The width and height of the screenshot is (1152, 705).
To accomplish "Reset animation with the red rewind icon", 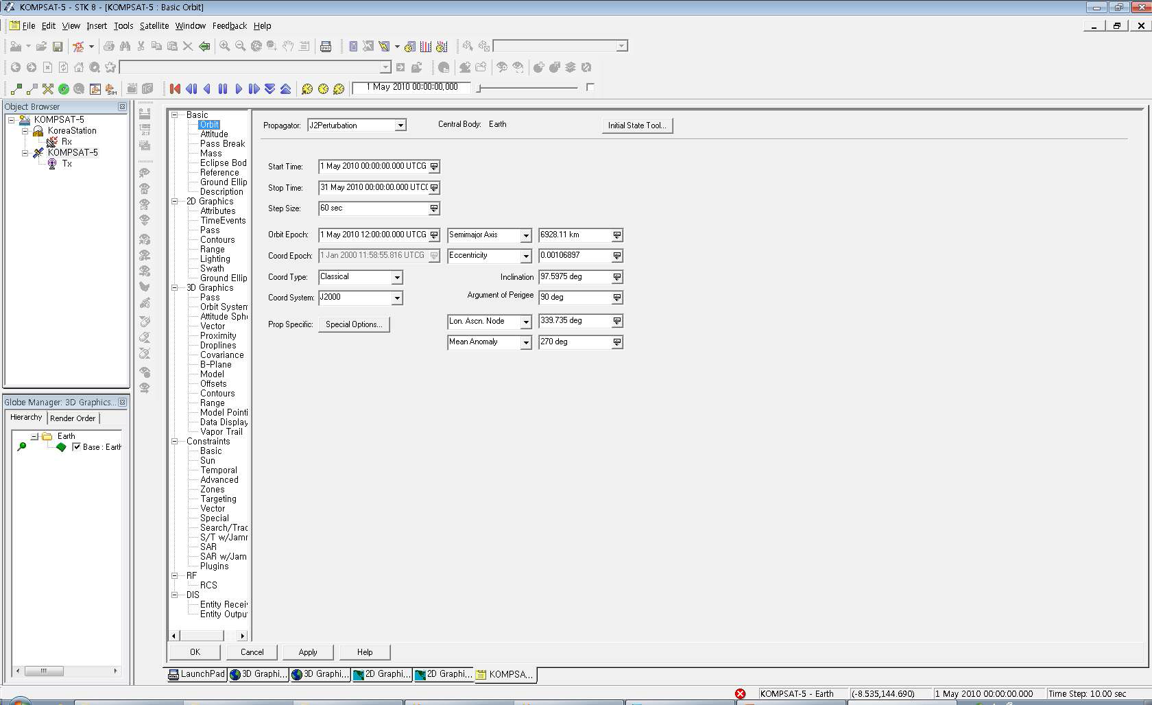I will [x=175, y=88].
